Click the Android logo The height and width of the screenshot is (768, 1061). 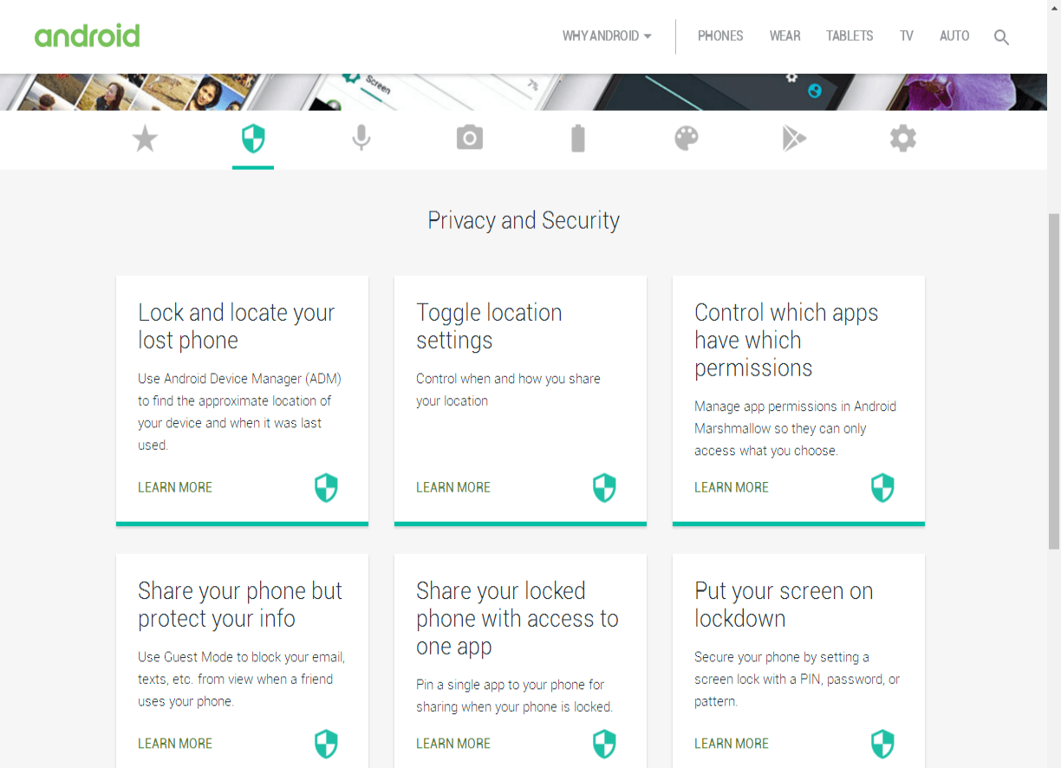point(87,36)
